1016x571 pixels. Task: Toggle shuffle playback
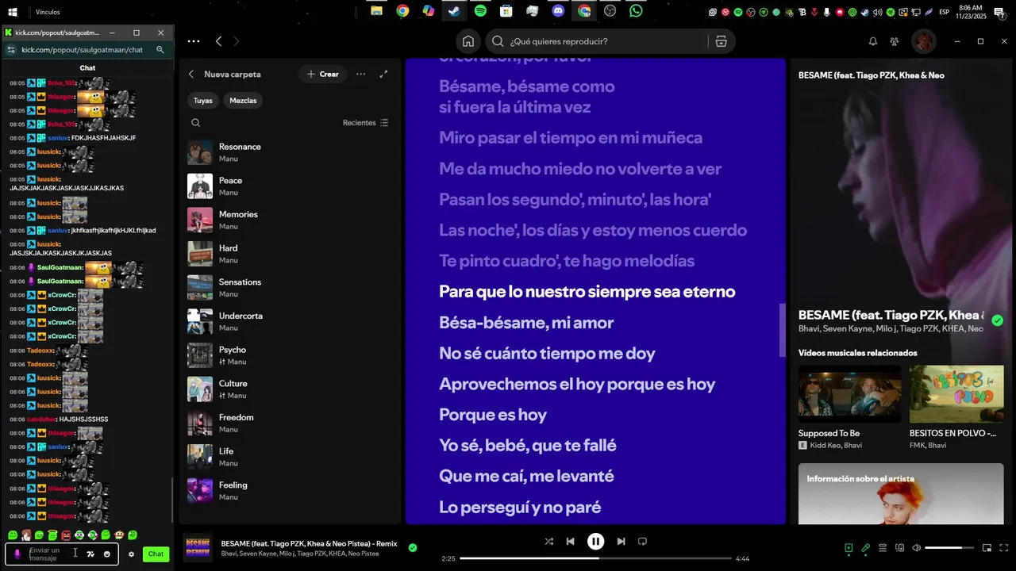pyautogui.click(x=549, y=542)
